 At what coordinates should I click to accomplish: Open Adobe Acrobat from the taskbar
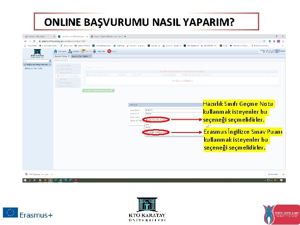76,180
